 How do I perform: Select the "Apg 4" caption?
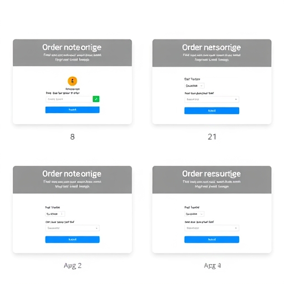point(212,266)
